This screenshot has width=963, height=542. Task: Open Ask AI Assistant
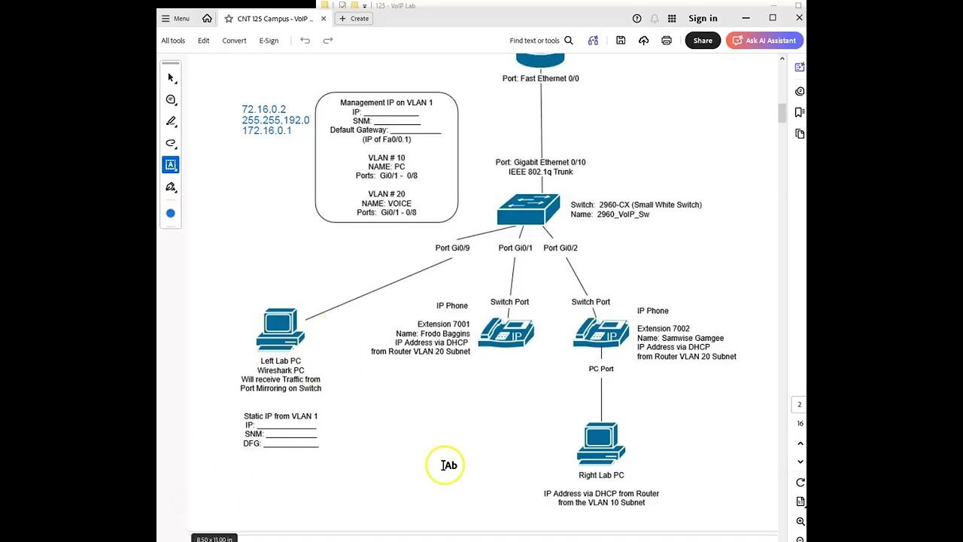pos(764,41)
